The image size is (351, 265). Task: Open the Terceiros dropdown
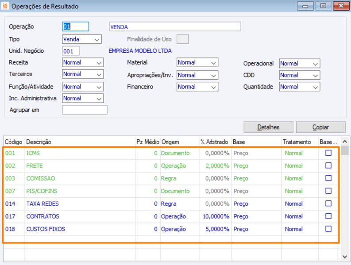point(83,74)
